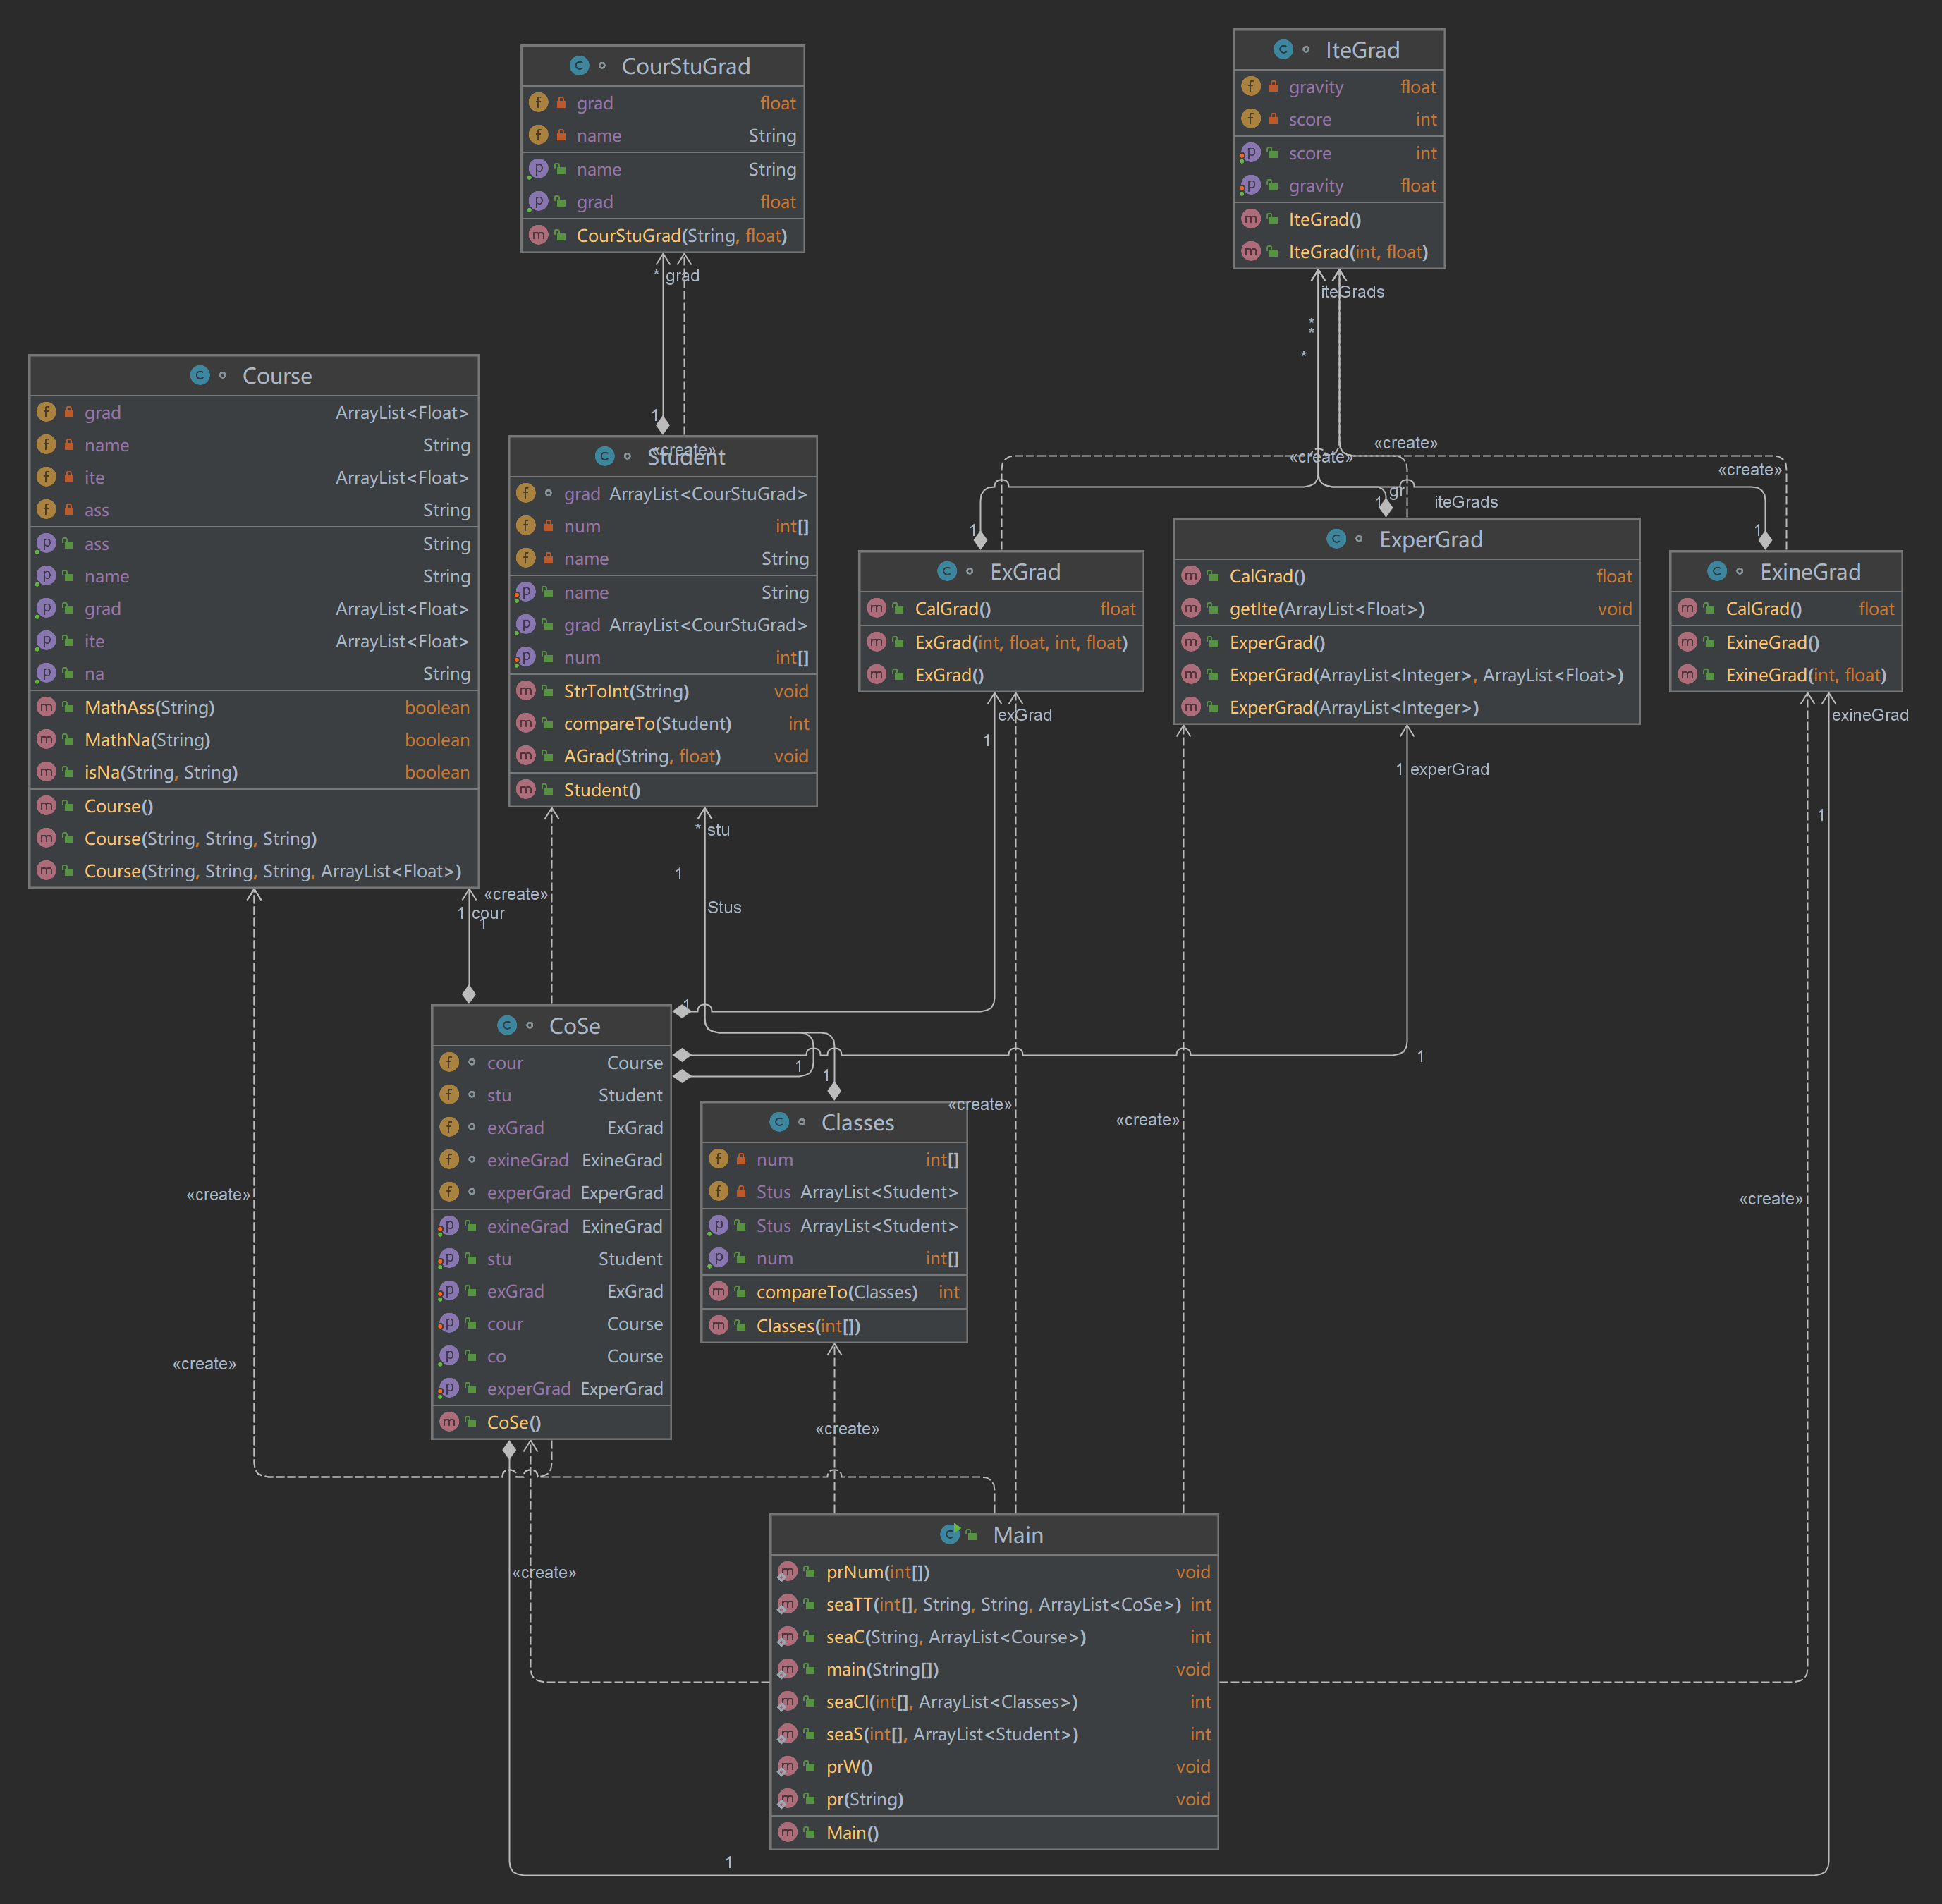Select experGrad field row in CoSe
Viewport: 1942px width, 1904px height.
528,1192
